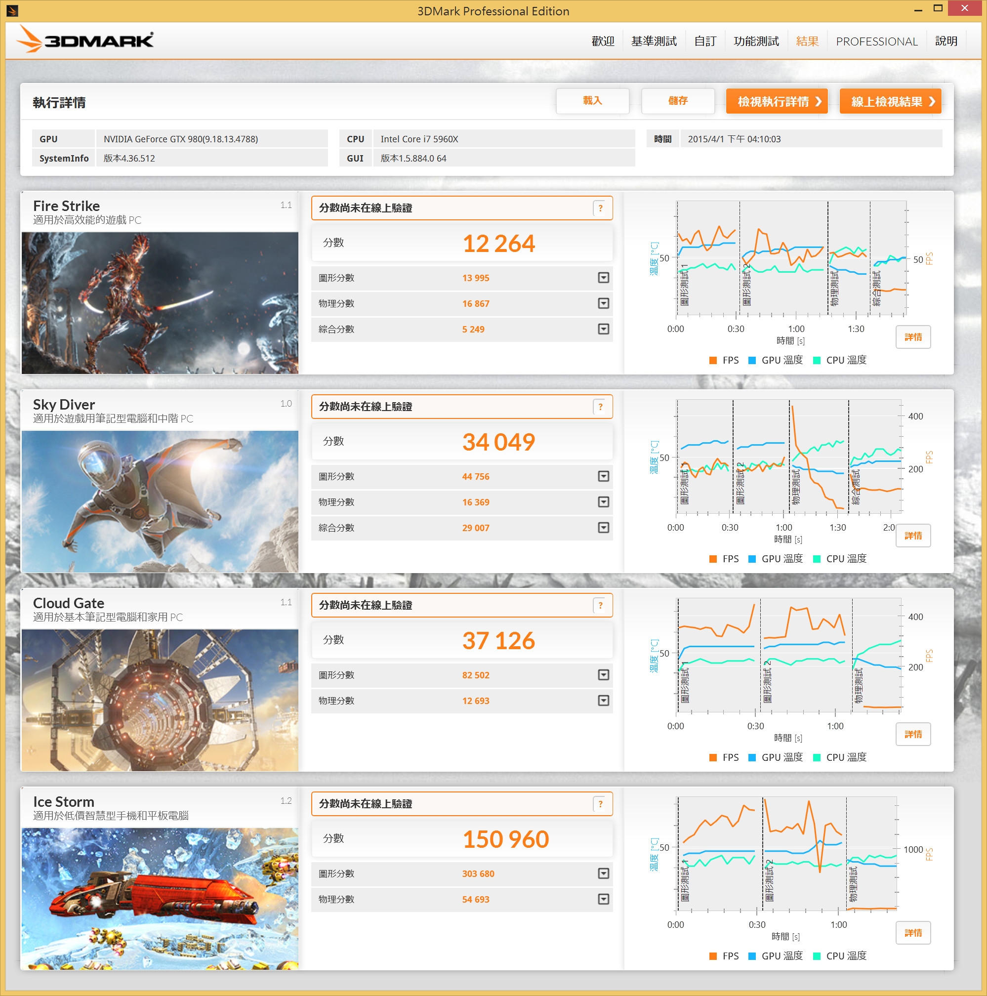Click green CPU 溫度 legend swatch in Cloud Gate chart

pyautogui.click(x=817, y=757)
